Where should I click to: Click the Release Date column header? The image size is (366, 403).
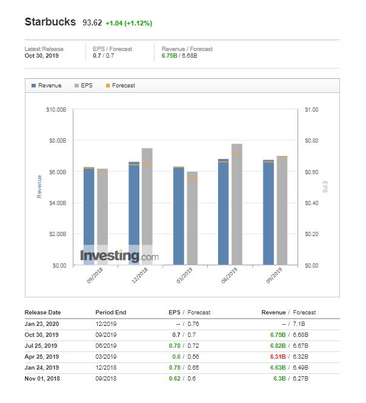tap(42, 313)
